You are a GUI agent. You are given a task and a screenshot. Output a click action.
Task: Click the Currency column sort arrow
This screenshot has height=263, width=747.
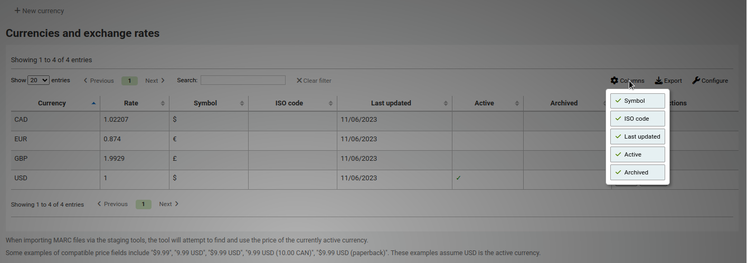pyautogui.click(x=94, y=103)
